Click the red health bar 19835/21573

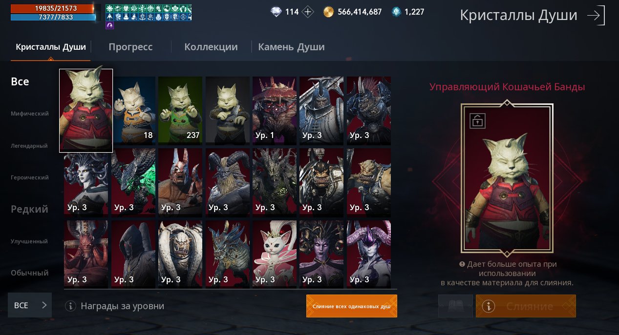click(x=52, y=8)
